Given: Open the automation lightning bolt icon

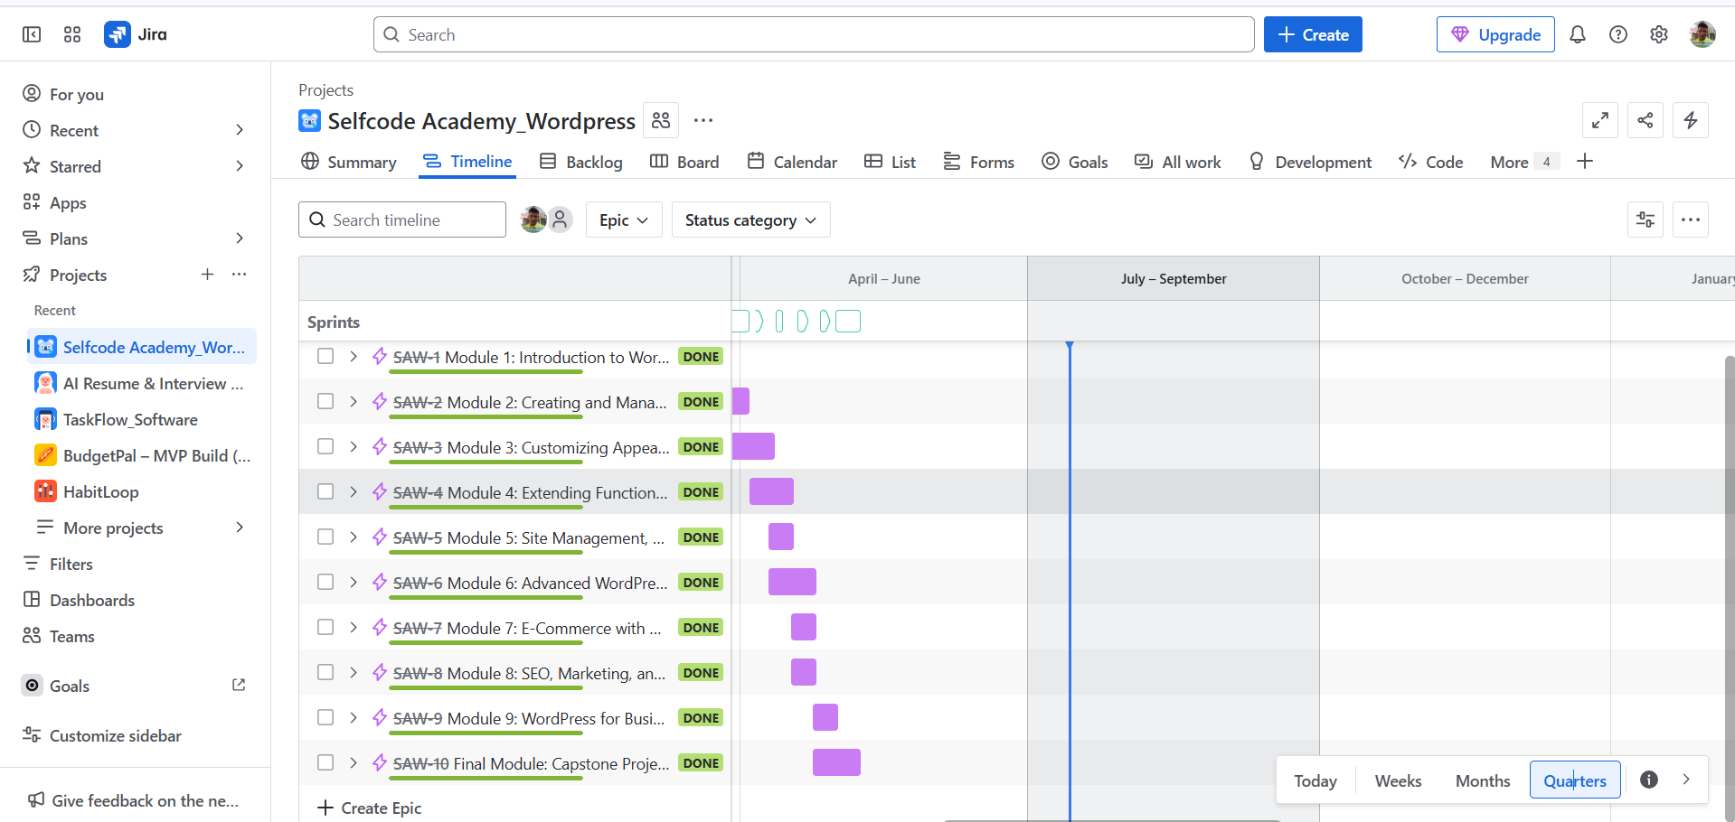Looking at the screenshot, I should [1691, 120].
